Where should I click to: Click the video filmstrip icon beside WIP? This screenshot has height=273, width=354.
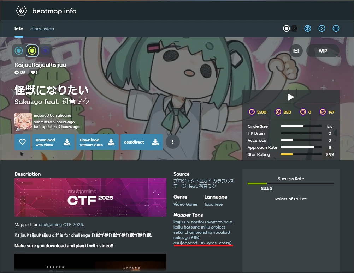[x=296, y=51]
